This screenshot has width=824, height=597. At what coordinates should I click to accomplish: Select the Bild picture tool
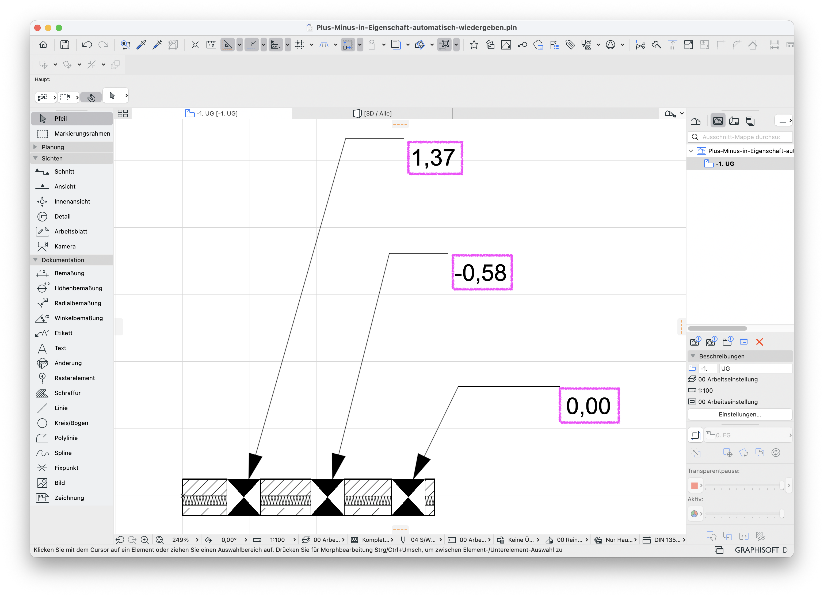pyautogui.click(x=72, y=483)
